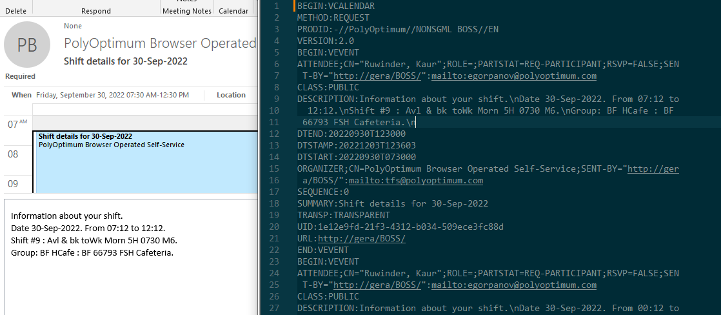
Task: Click the Location field label
Action: [231, 95]
